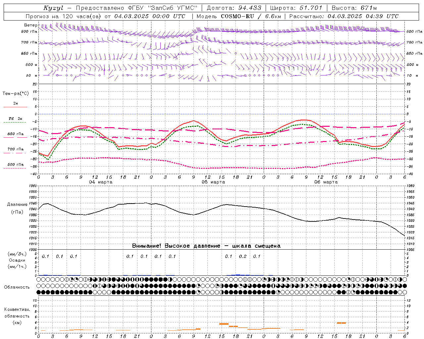Click the Тем-ра(°C) temperature label
Image resolution: width=424 pixels, height=339 pixels.
click(16, 94)
